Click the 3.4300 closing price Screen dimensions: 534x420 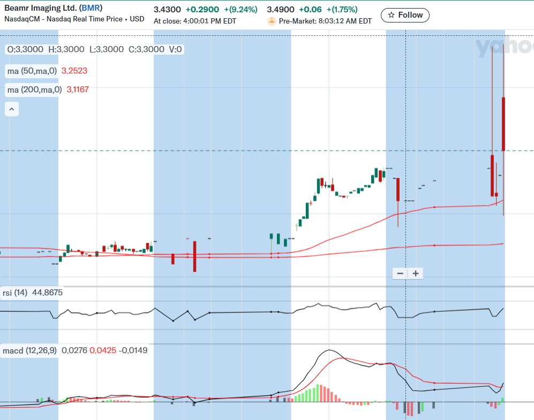[167, 10]
